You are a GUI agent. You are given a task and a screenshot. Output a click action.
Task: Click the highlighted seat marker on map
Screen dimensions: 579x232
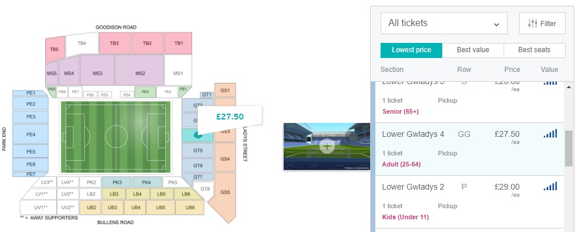coord(198,135)
